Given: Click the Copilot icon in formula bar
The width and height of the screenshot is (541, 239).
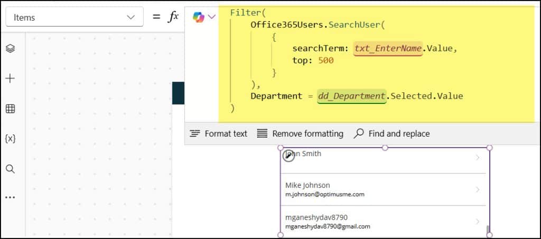Looking at the screenshot, I should click(199, 17).
